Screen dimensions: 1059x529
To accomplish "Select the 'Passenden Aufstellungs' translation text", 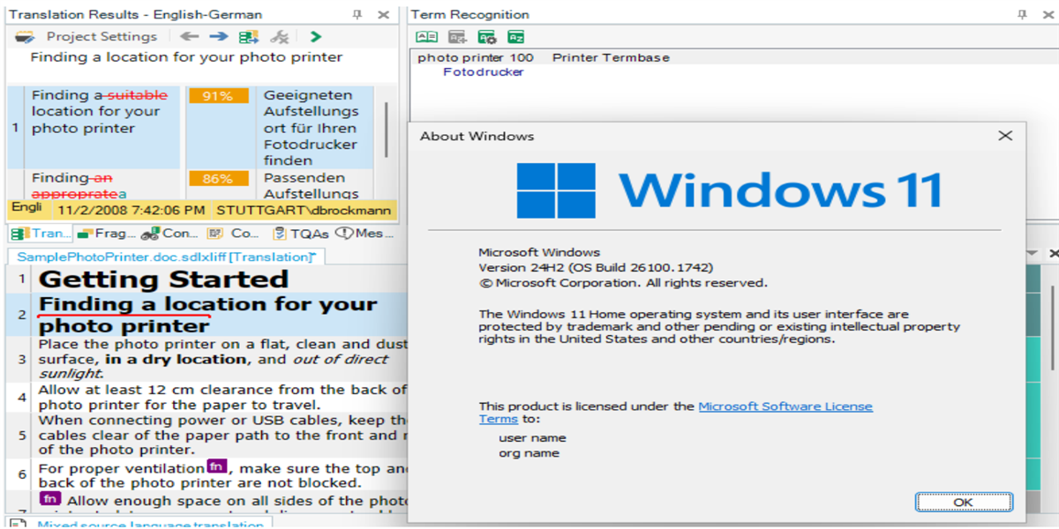I will pos(311,185).
